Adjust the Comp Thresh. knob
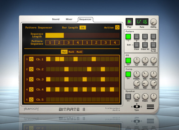Image resolution: width=179 pixels, height=130 pixels. pos(136,74)
